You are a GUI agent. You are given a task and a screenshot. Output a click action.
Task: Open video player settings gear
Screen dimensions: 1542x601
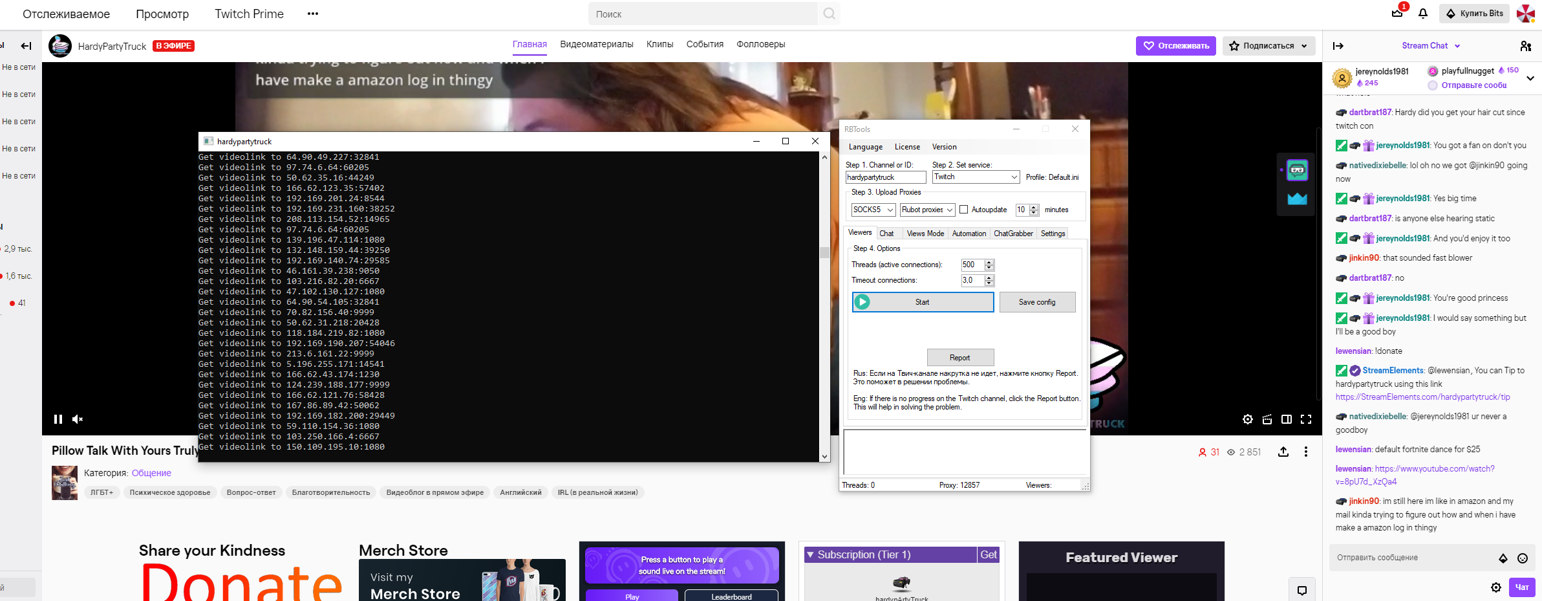[x=1247, y=419]
